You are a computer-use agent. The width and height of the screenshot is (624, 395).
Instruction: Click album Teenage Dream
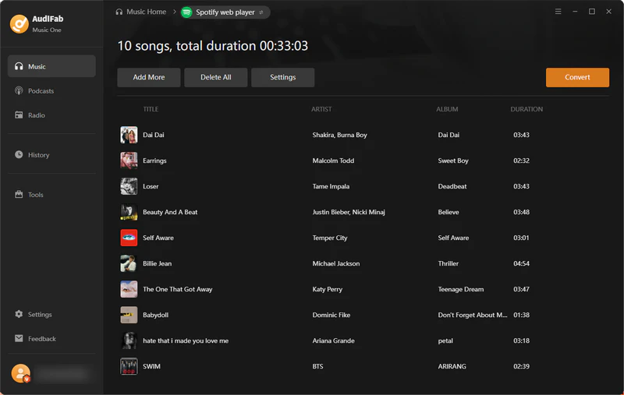[461, 289]
